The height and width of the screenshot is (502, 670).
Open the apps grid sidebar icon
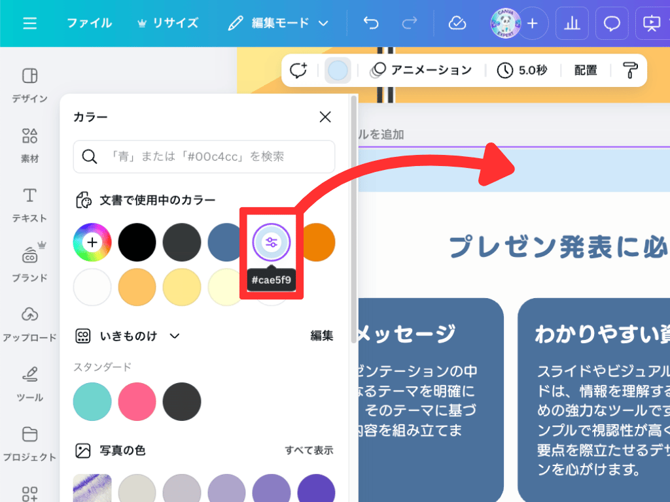pos(29,494)
